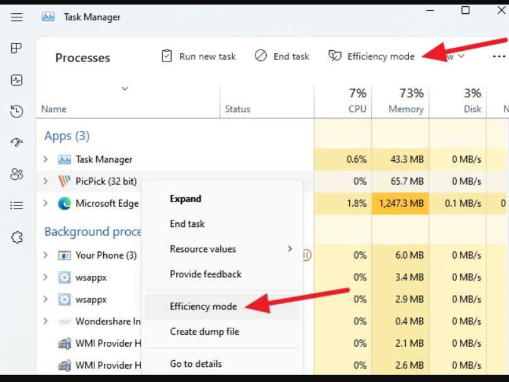The image size is (509, 382).
Task: Click End task in the toolbar
Action: pos(282,56)
